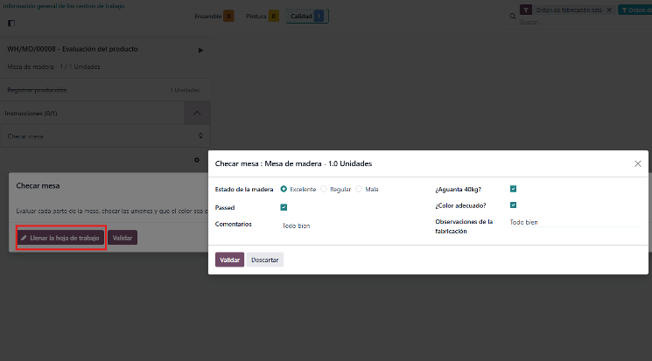
Task: Click the 1 Unidades value
Action: (185, 90)
